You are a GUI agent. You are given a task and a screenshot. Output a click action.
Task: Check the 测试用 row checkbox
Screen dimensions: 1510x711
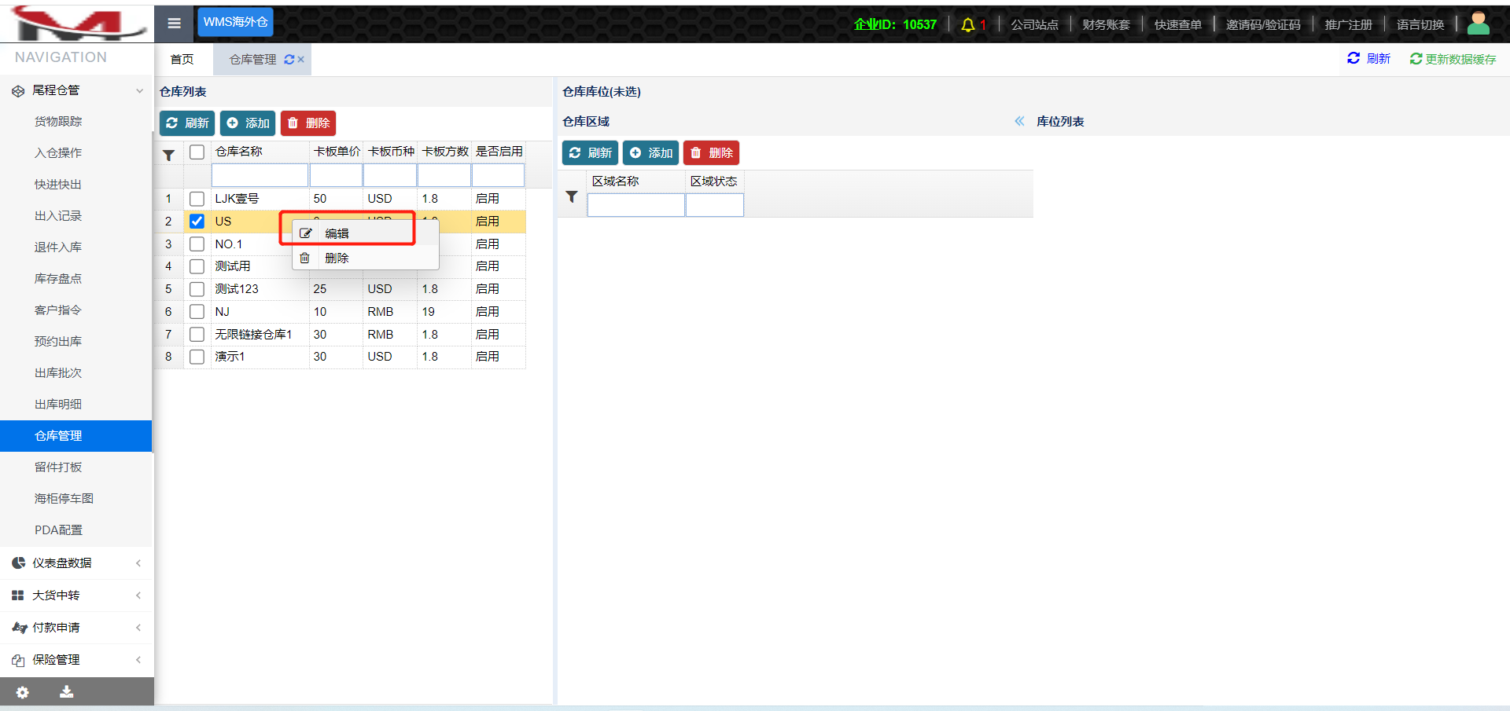pyautogui.click(x=197, y=266)
